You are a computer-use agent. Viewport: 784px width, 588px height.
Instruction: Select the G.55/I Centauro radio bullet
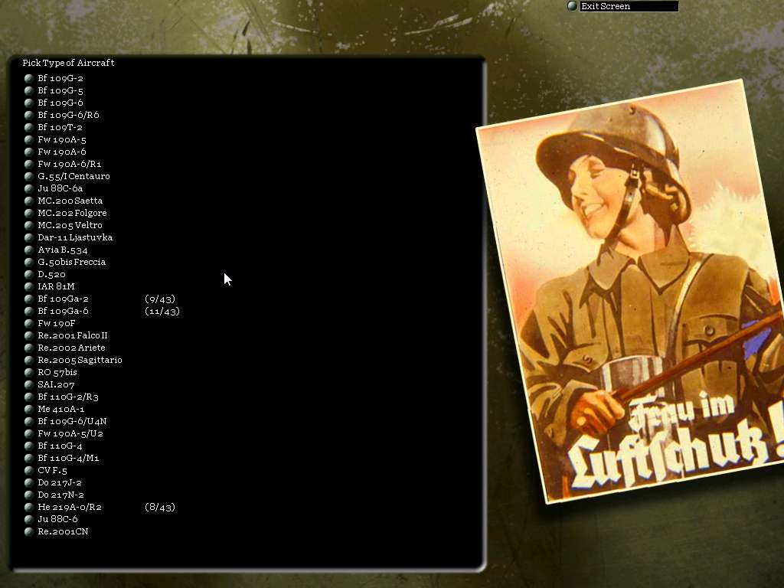tap(29, 176)
